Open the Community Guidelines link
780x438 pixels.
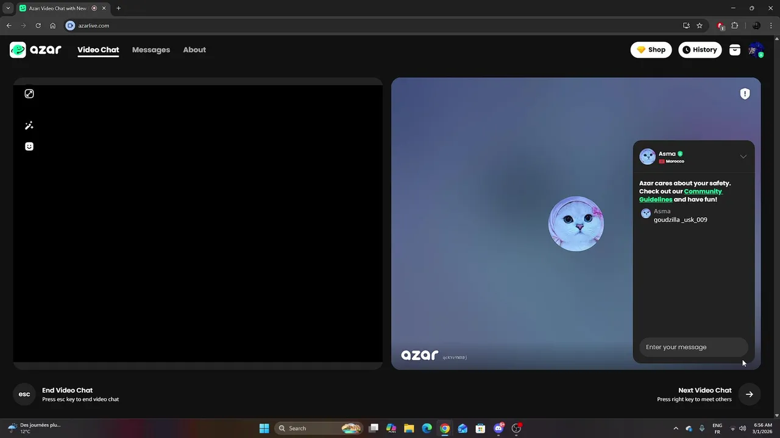pos(681,195)
